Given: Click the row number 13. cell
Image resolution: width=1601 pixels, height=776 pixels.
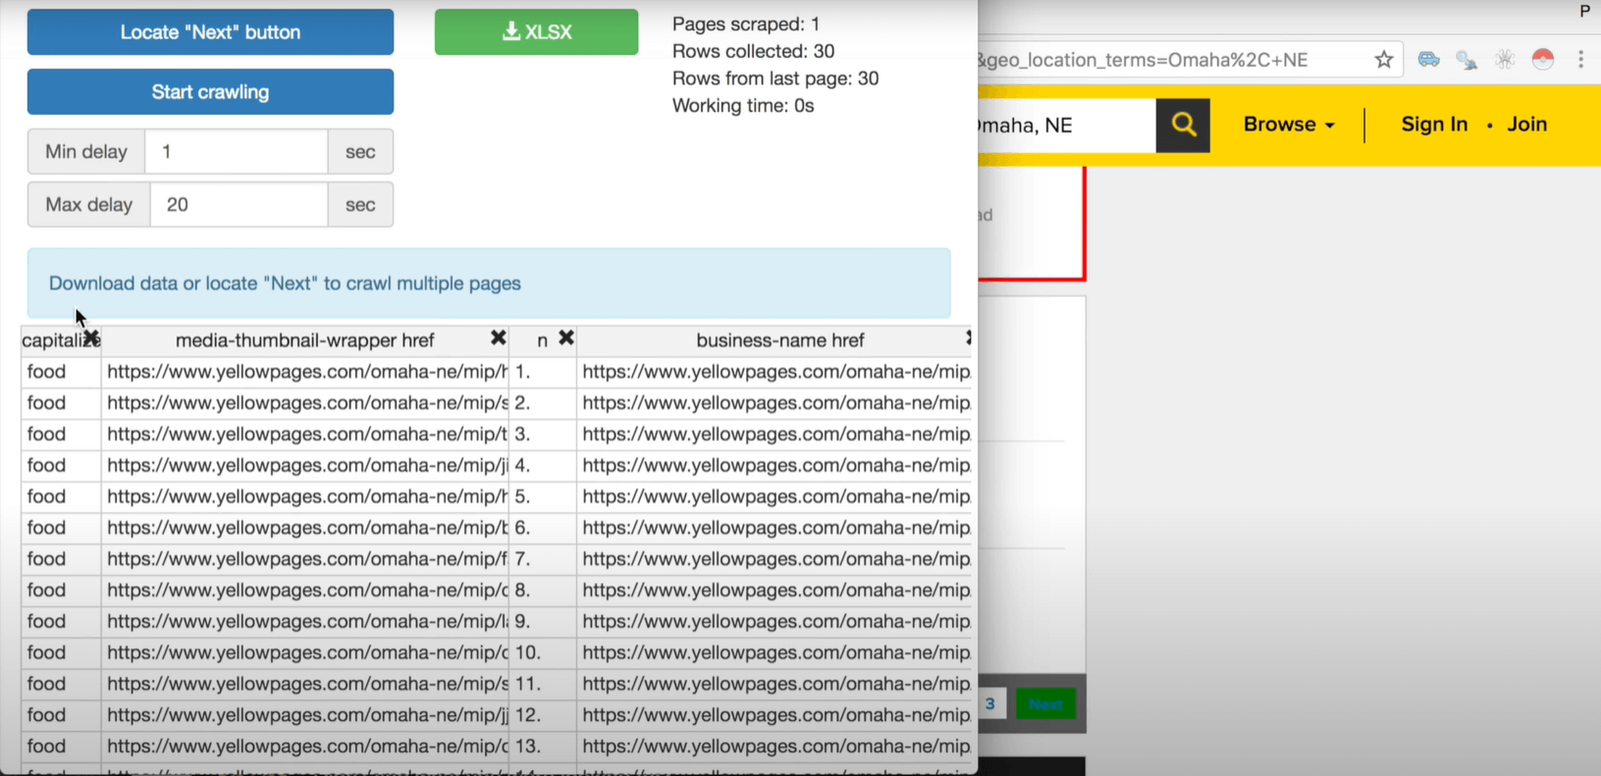Looking at the screenshot, I should [x=542, y=746].
